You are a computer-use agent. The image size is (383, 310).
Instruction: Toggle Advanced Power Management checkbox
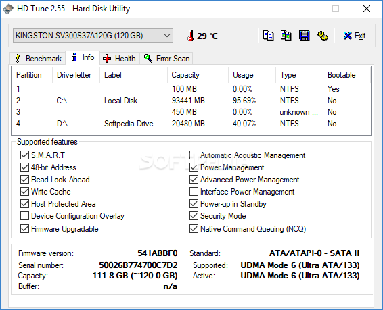click(194, 180)
